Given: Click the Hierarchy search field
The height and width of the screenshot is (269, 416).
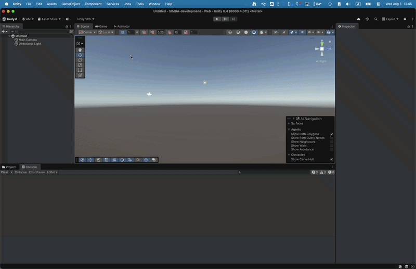Looking at the screenshot, I should point(40,32).
